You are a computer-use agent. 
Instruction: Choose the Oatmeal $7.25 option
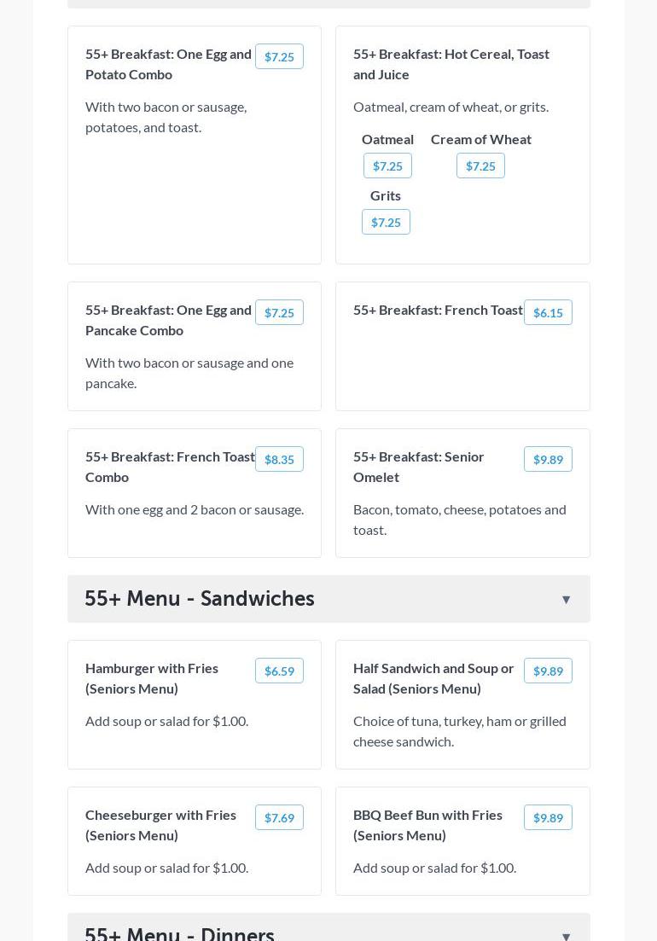pos(387,166)
